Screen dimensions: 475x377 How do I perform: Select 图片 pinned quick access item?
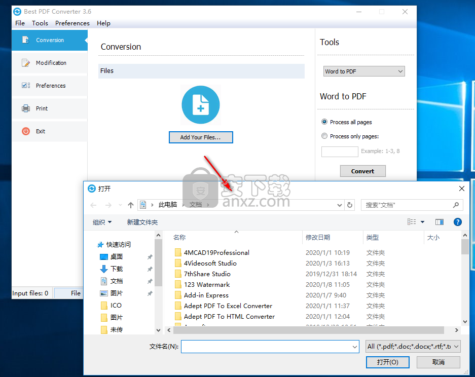tap(116, 293)
